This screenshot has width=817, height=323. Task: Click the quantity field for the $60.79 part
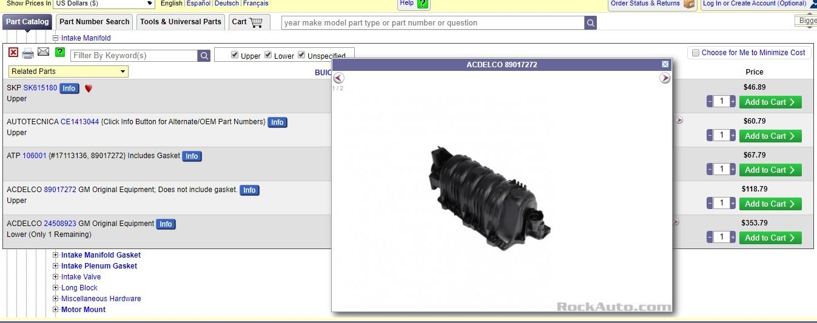tap(721, 136)
